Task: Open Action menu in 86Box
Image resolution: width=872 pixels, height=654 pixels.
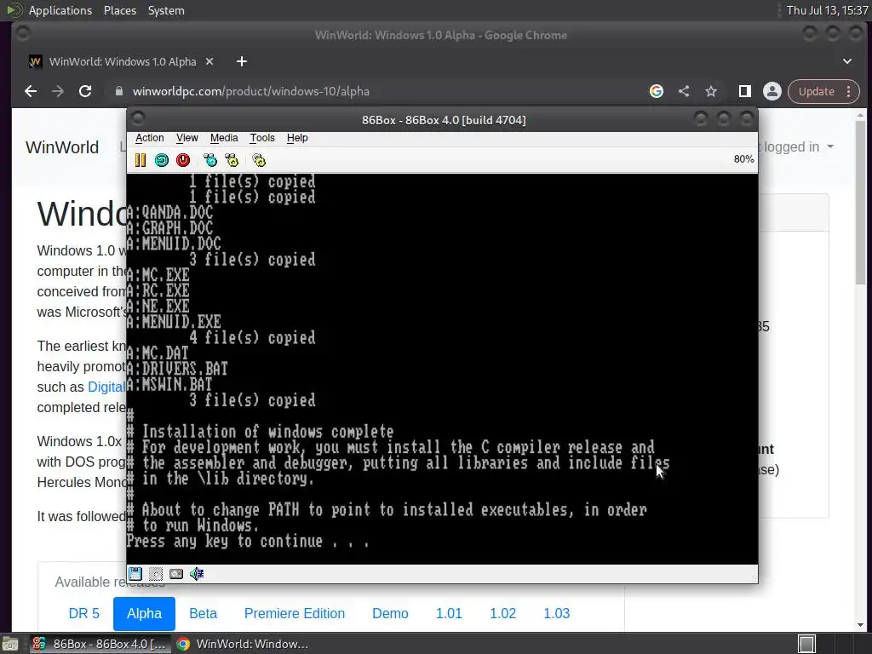Action: pos(150,138)
